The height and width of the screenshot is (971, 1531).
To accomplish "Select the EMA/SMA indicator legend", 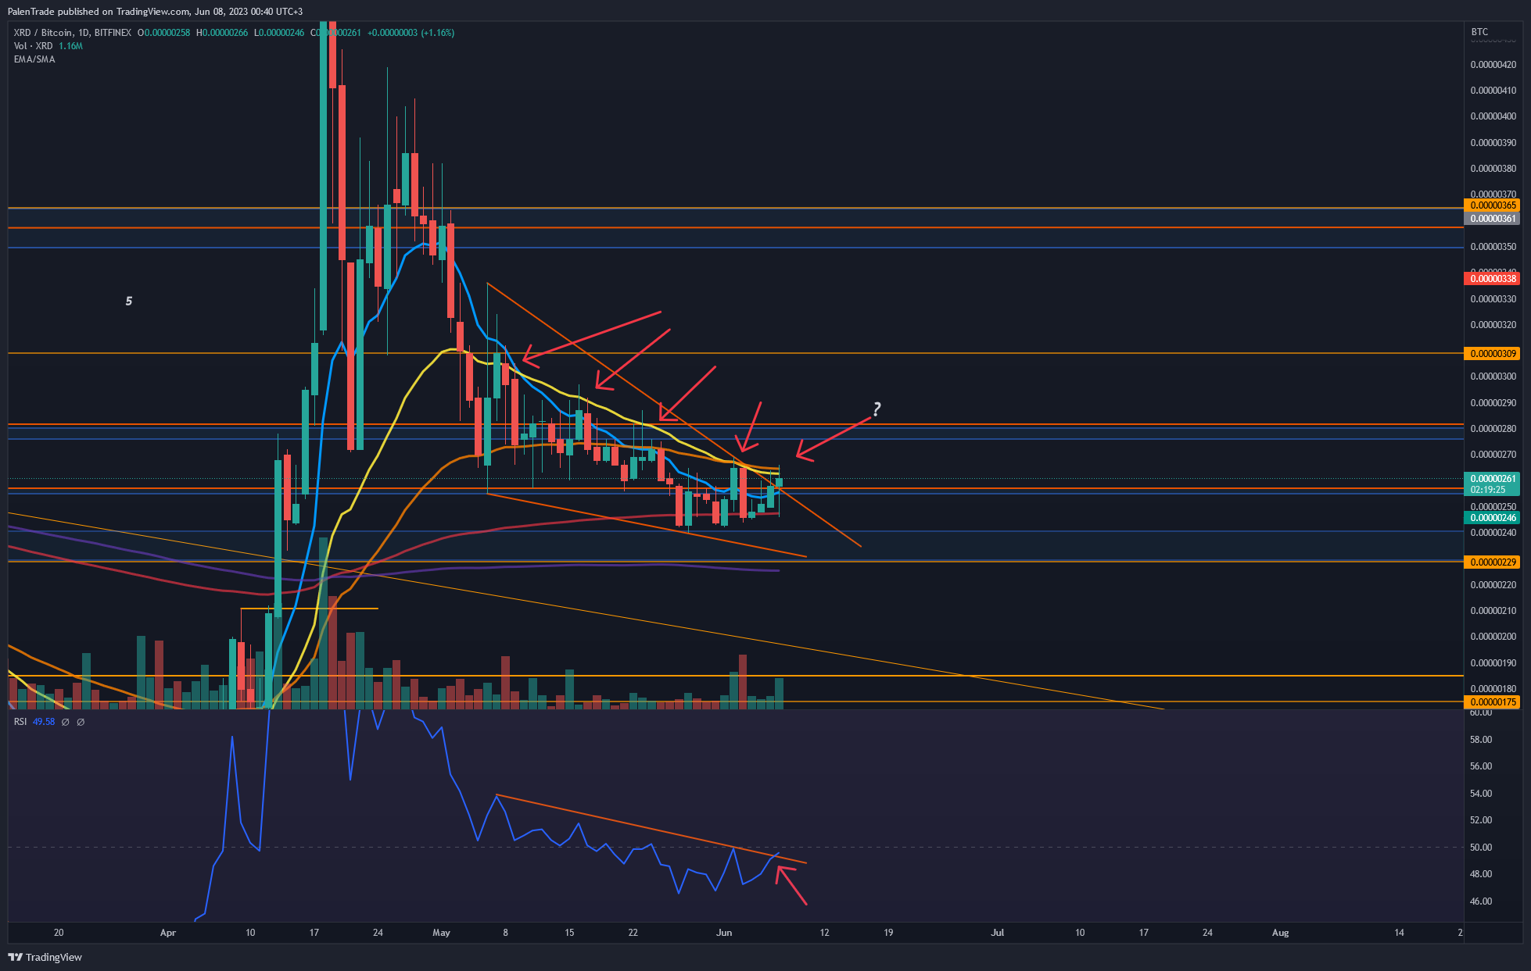I will (34, 59).
